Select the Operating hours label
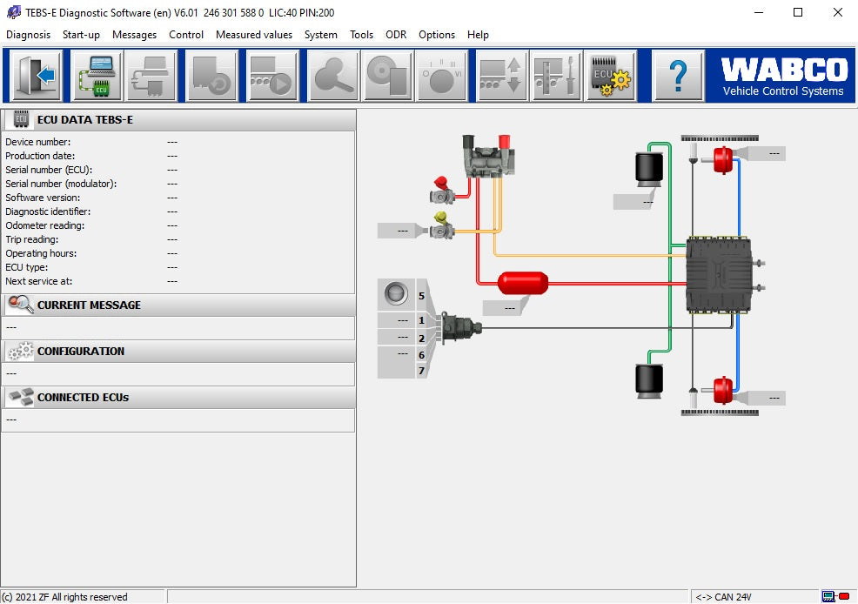858x604 pixels. [41, 253]
